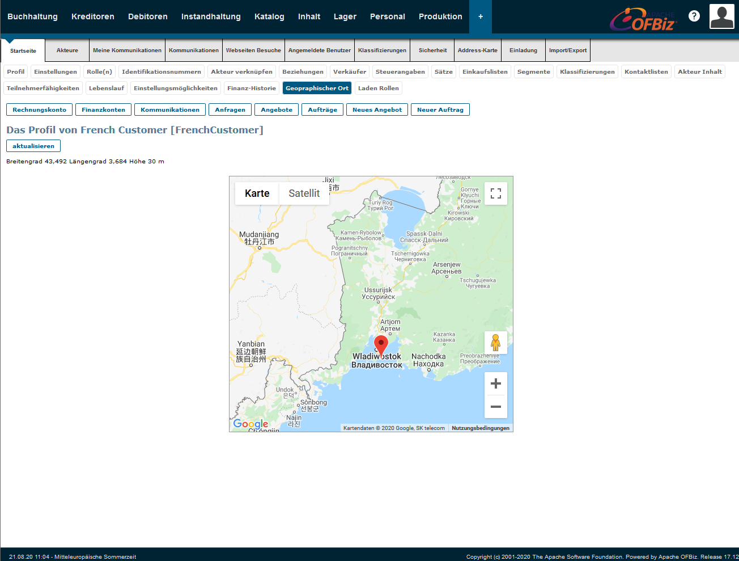Click the blue-outlined Kommunikationen button
The image size is (739, 561).
(170, 109)
